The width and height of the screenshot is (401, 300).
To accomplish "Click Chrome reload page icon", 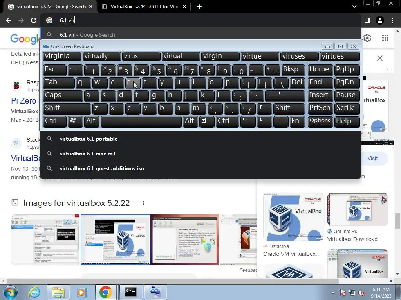I will pyautogui.click(x=34, y=20).
